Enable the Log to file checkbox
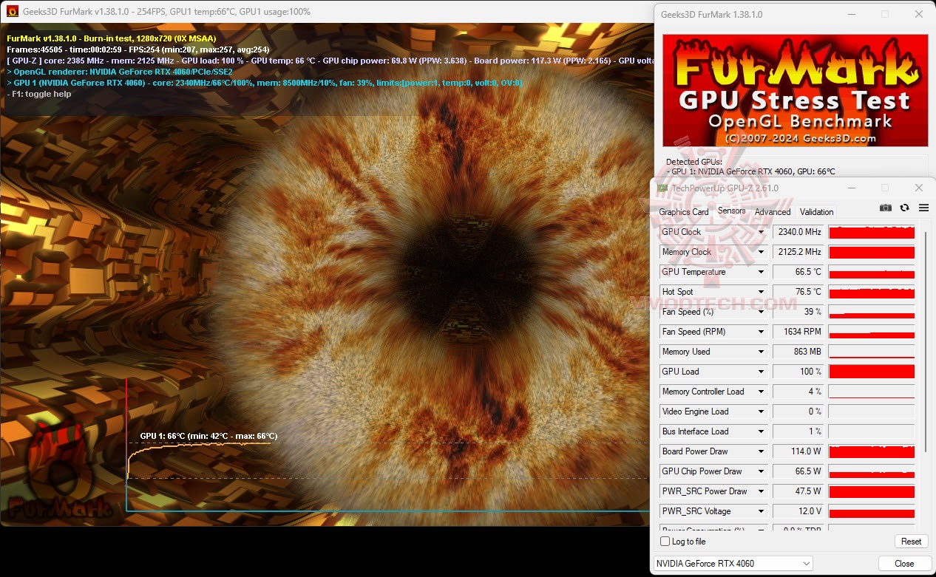The width and height of the screenshot is (936, 577). click(x=665, y=542)
